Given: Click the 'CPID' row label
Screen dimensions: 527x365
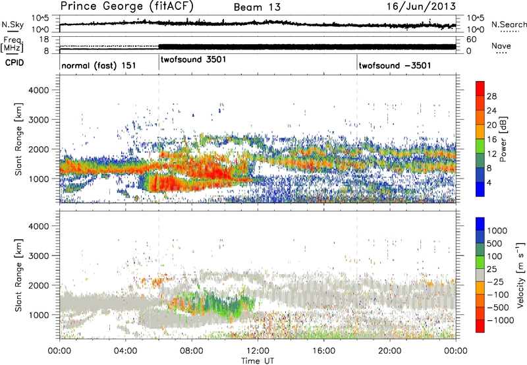Looking at the screenshot, I should tap(14, 63).
